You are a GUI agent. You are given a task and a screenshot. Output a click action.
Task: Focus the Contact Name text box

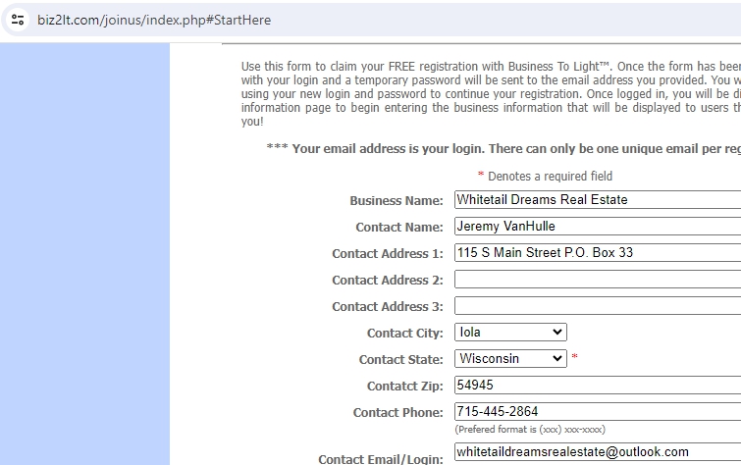[x=597, y=227]
